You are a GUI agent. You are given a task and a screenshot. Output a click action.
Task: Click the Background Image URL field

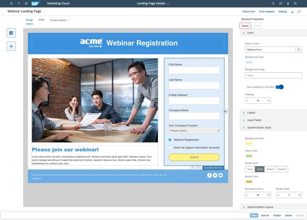coord(273,76)
